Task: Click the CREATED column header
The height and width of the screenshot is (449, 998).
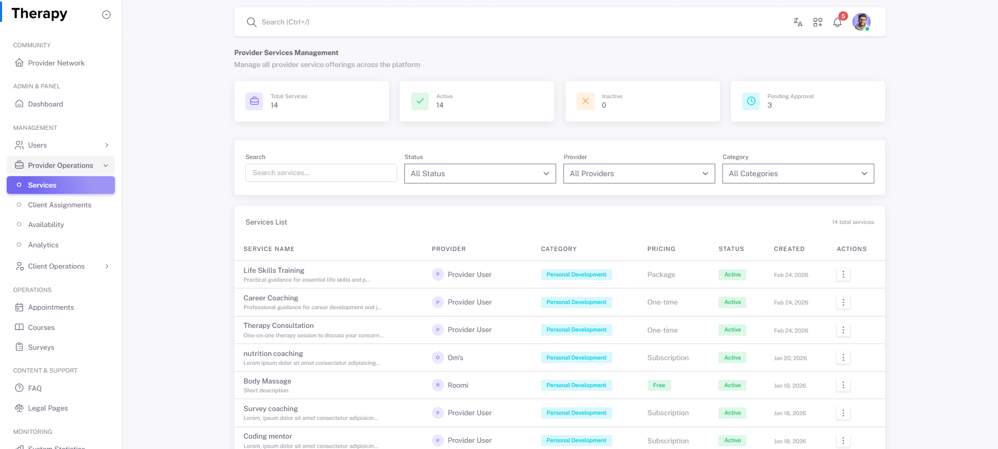Action: coord(789,249)
